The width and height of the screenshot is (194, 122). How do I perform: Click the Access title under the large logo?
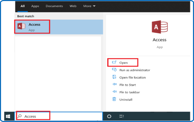pos(160,40)
